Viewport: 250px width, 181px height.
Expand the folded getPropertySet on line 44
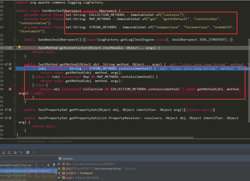[15, 110]
